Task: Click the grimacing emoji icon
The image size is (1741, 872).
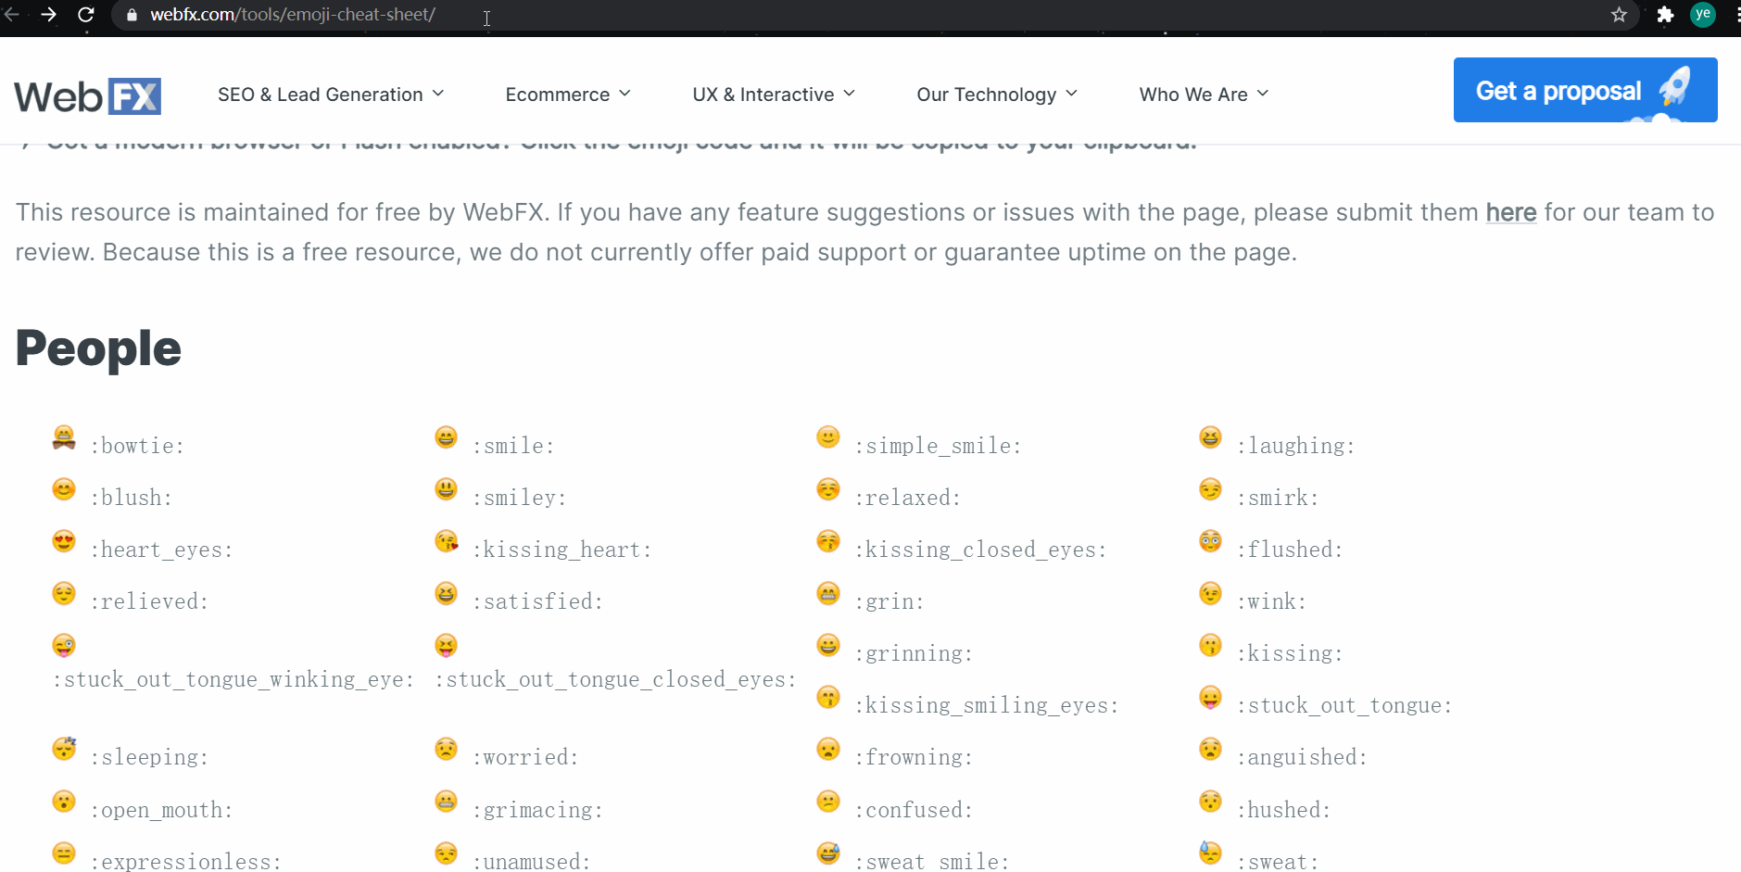Action: tap(446, 802)
